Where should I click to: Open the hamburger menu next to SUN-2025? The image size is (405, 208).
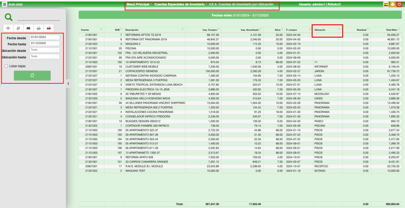tap(5, 4)
